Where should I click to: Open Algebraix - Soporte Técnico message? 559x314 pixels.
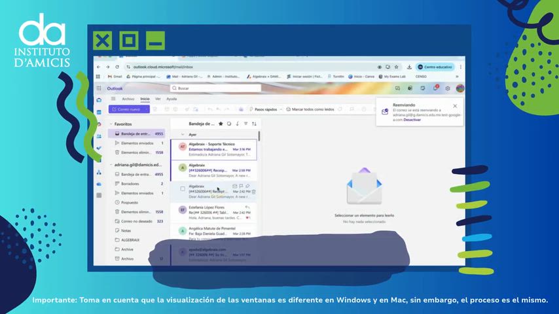point(213,149)
